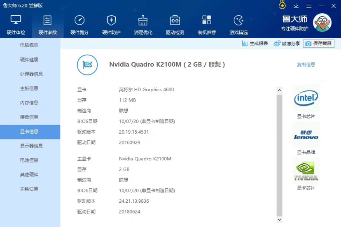Click driver date 20180624
Viewport: 341px width, 227px height.
[130, 212]
